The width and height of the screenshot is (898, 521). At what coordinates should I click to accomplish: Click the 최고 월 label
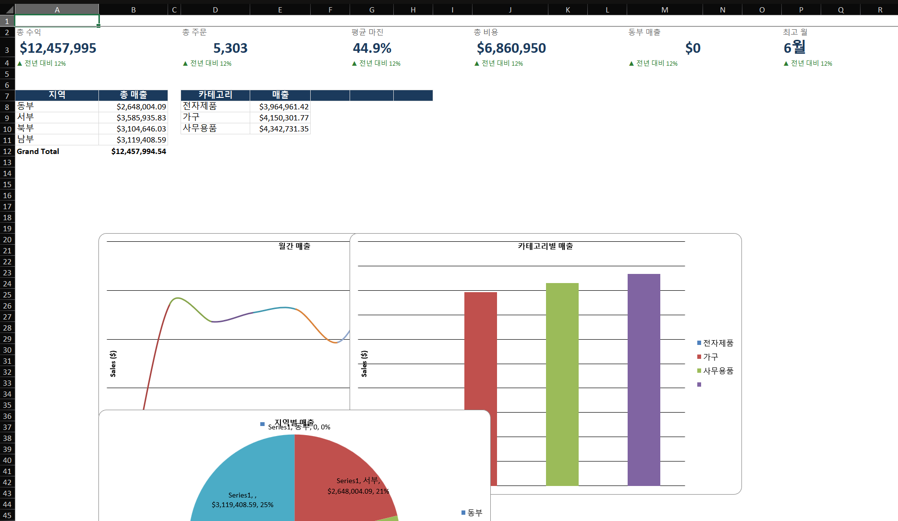pyautogui.click(x=795, y=32)
